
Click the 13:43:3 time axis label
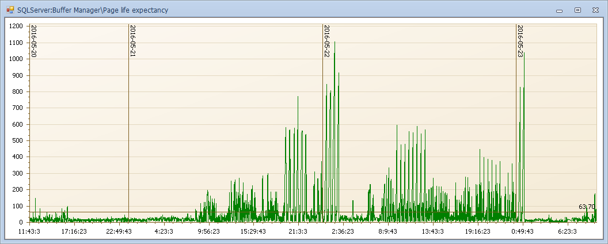tap(433, 231)
